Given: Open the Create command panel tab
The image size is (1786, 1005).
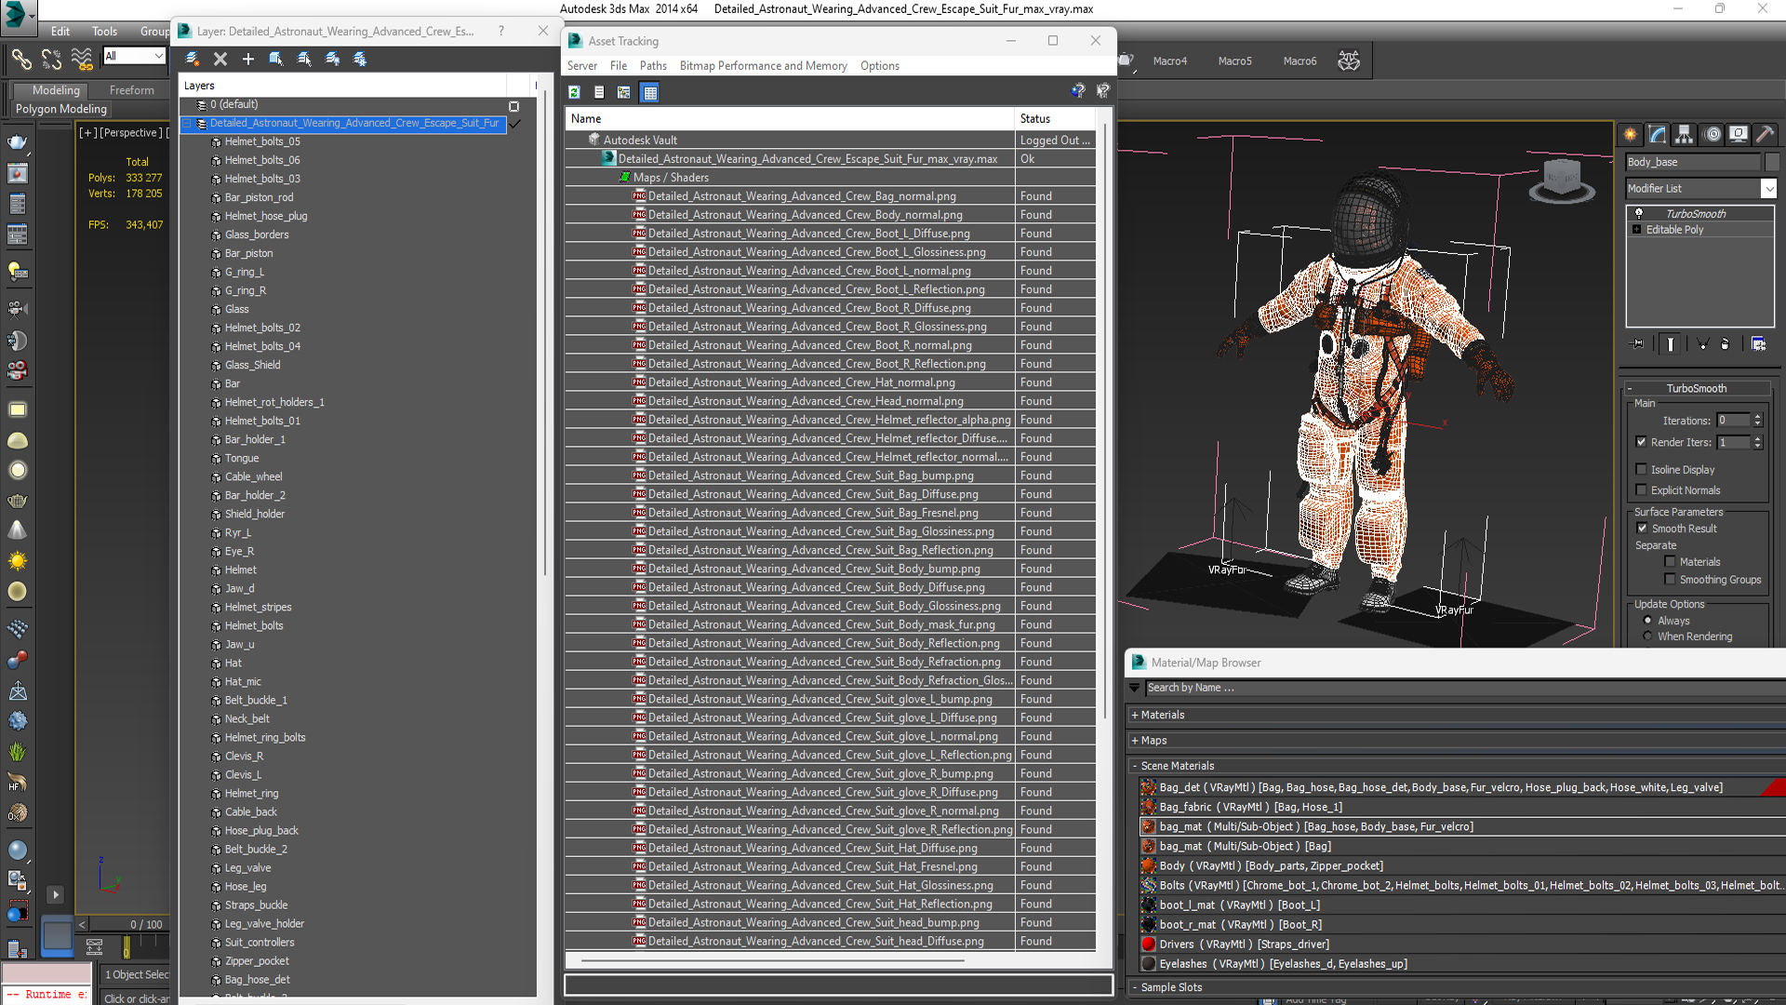Looking at the screenshot, I should [1631, 135].
